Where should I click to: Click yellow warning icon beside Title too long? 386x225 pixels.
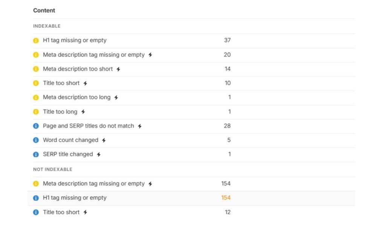coord(36,112)
